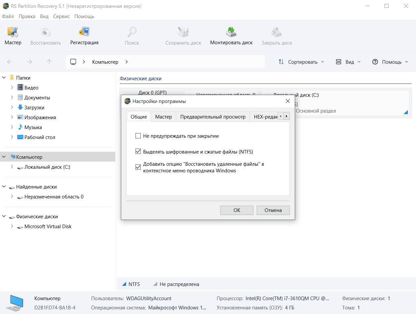Open the Помощь menu in menu bar
Viewport: 416px width, 314px height.
[x=84, y=16]
